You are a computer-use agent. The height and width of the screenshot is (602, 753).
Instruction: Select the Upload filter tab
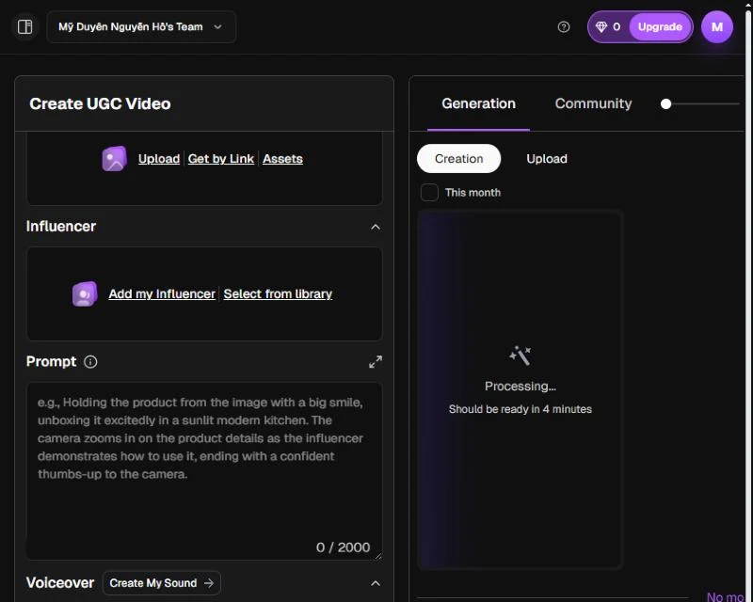(547, 158)
